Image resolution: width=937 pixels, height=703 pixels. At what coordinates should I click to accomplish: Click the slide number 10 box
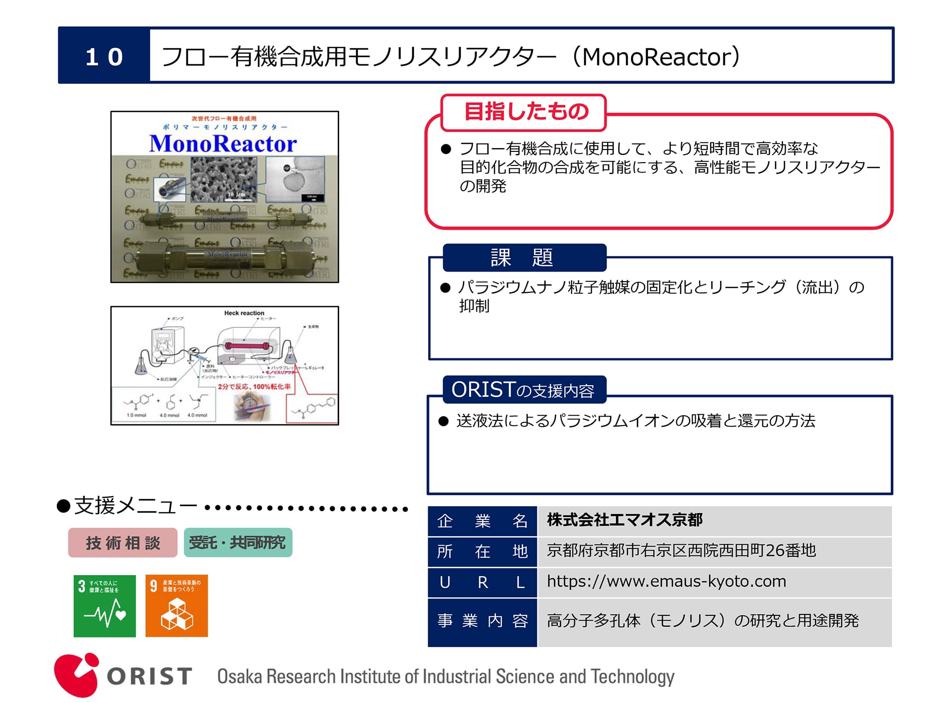104,56
